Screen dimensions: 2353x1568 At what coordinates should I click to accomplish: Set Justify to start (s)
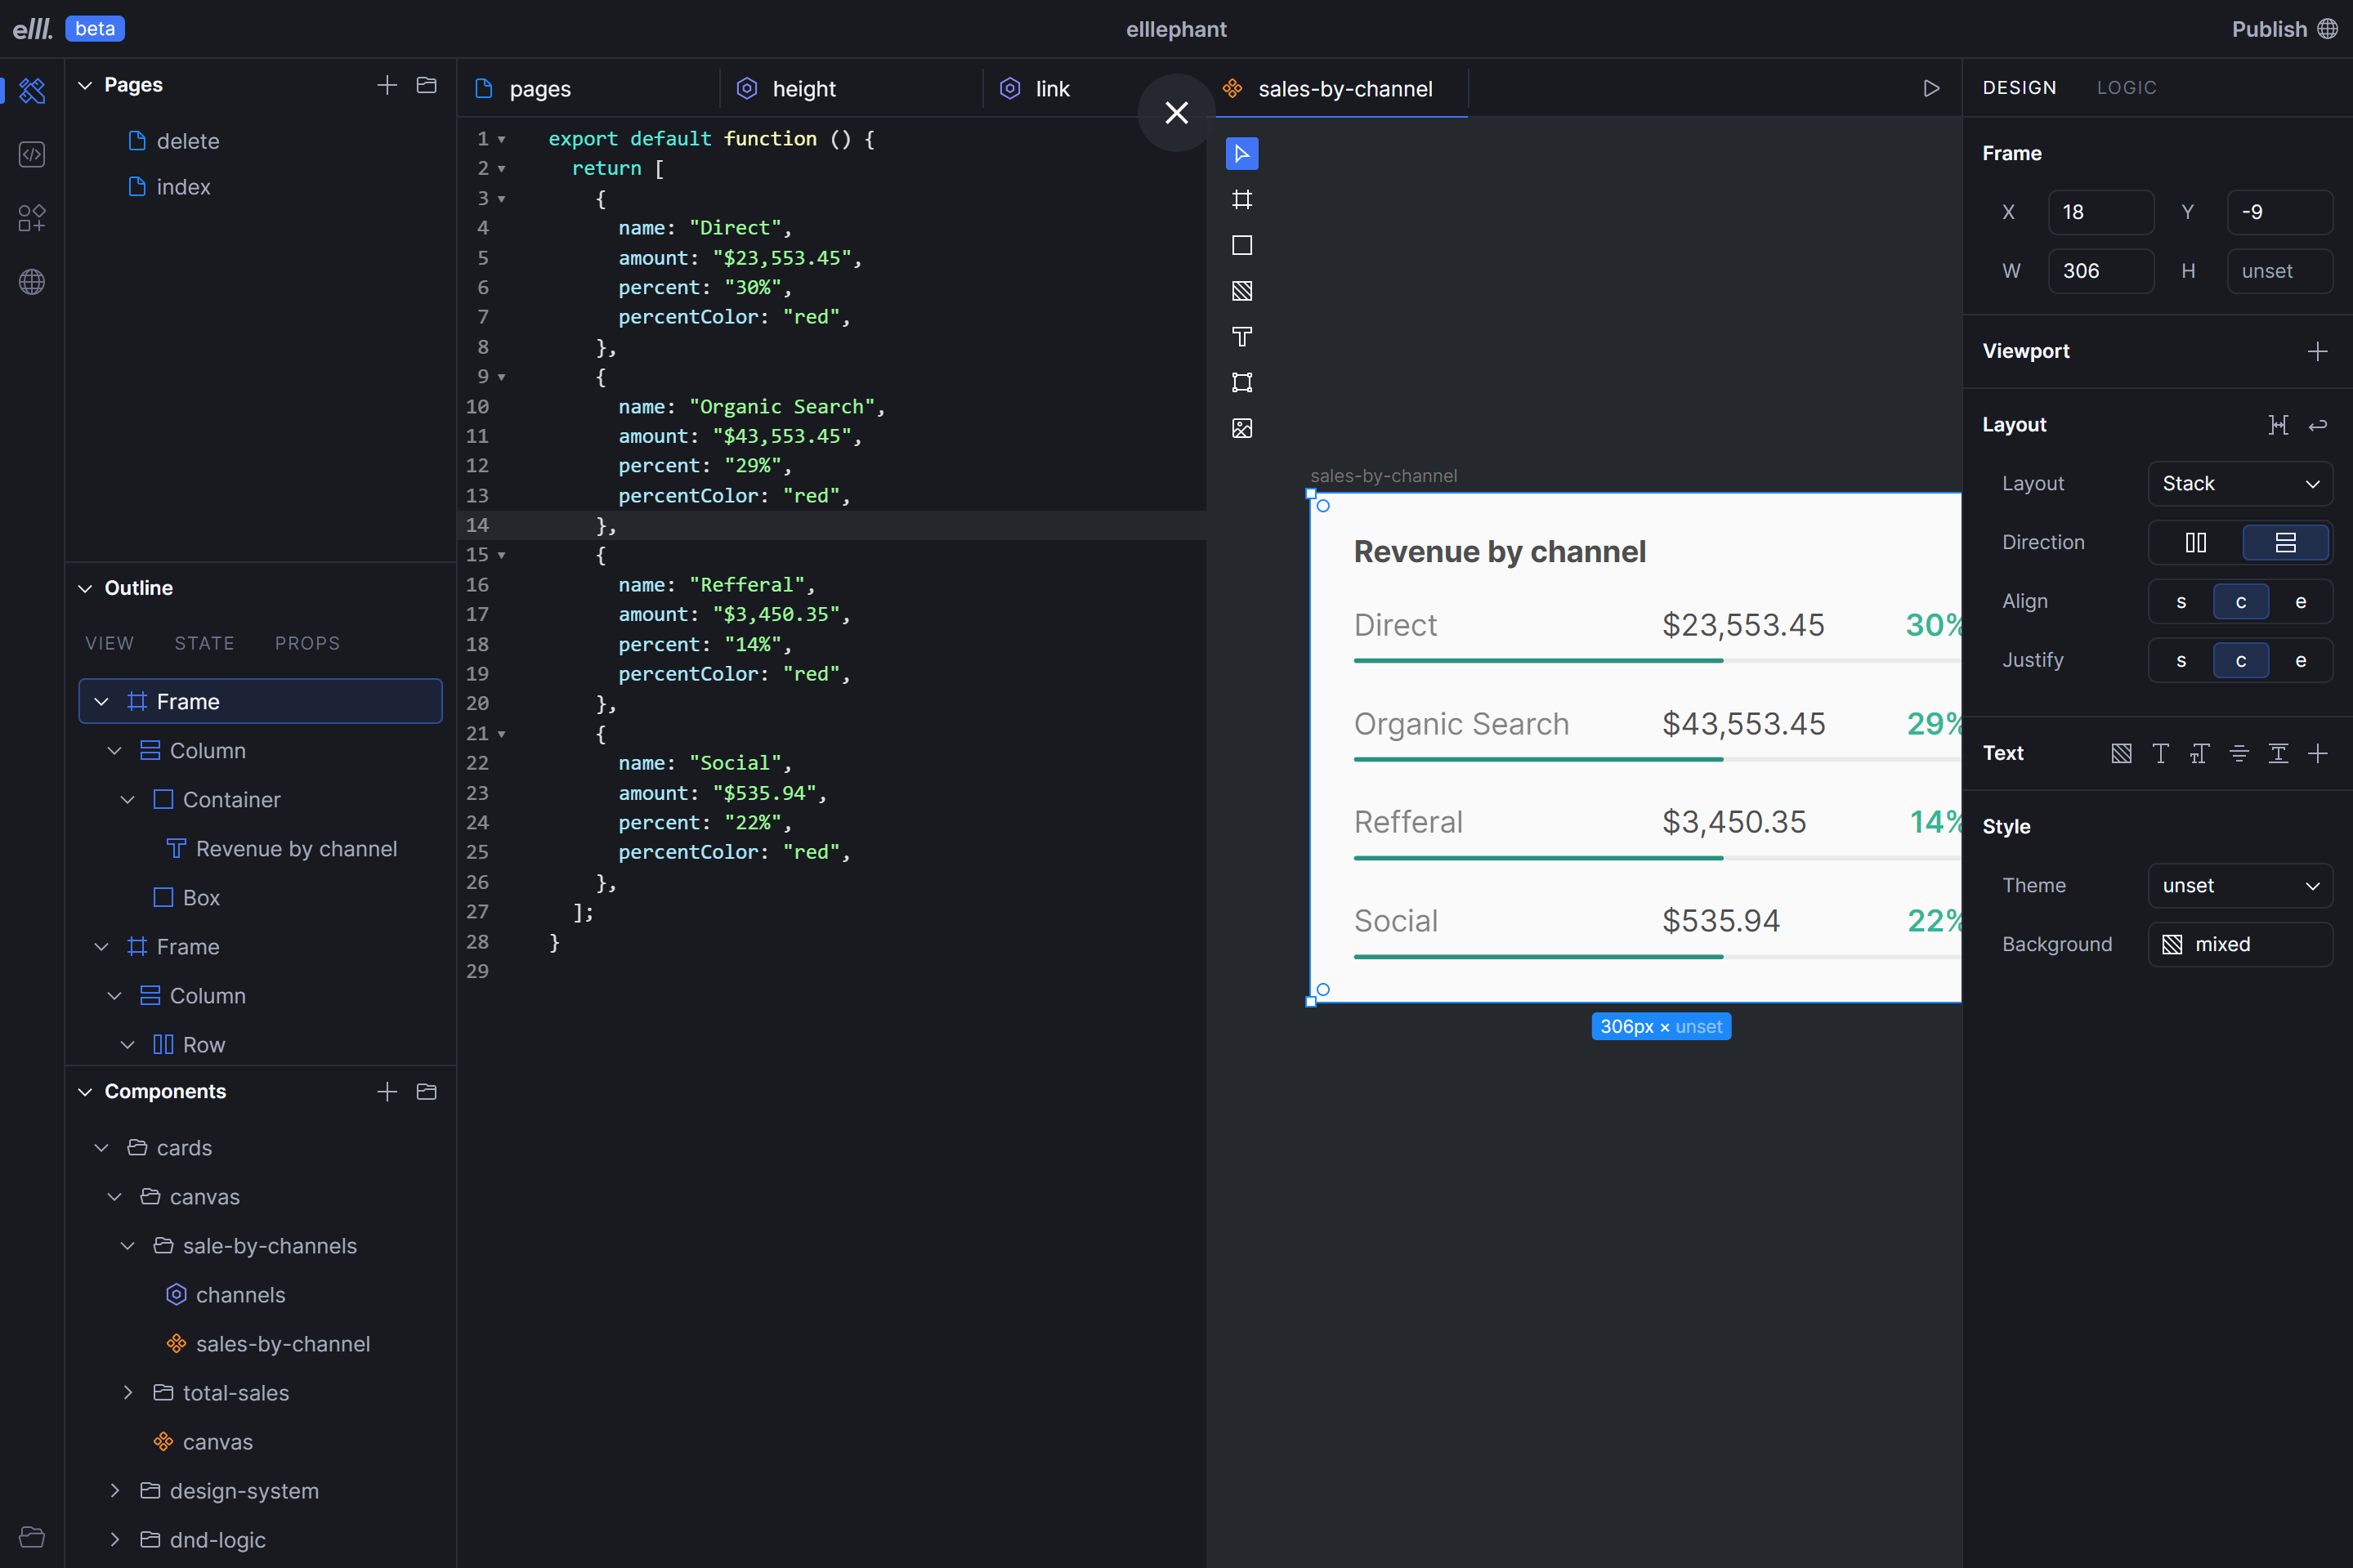(x=2181, y=661)
